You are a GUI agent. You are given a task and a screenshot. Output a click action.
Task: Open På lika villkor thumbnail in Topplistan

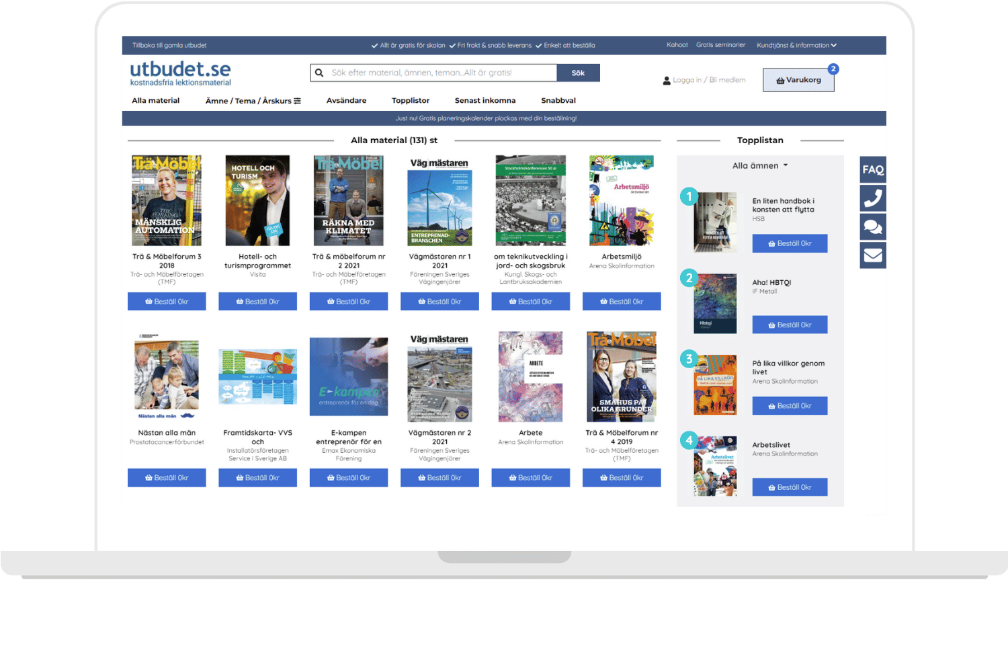(x=715, y=385)
